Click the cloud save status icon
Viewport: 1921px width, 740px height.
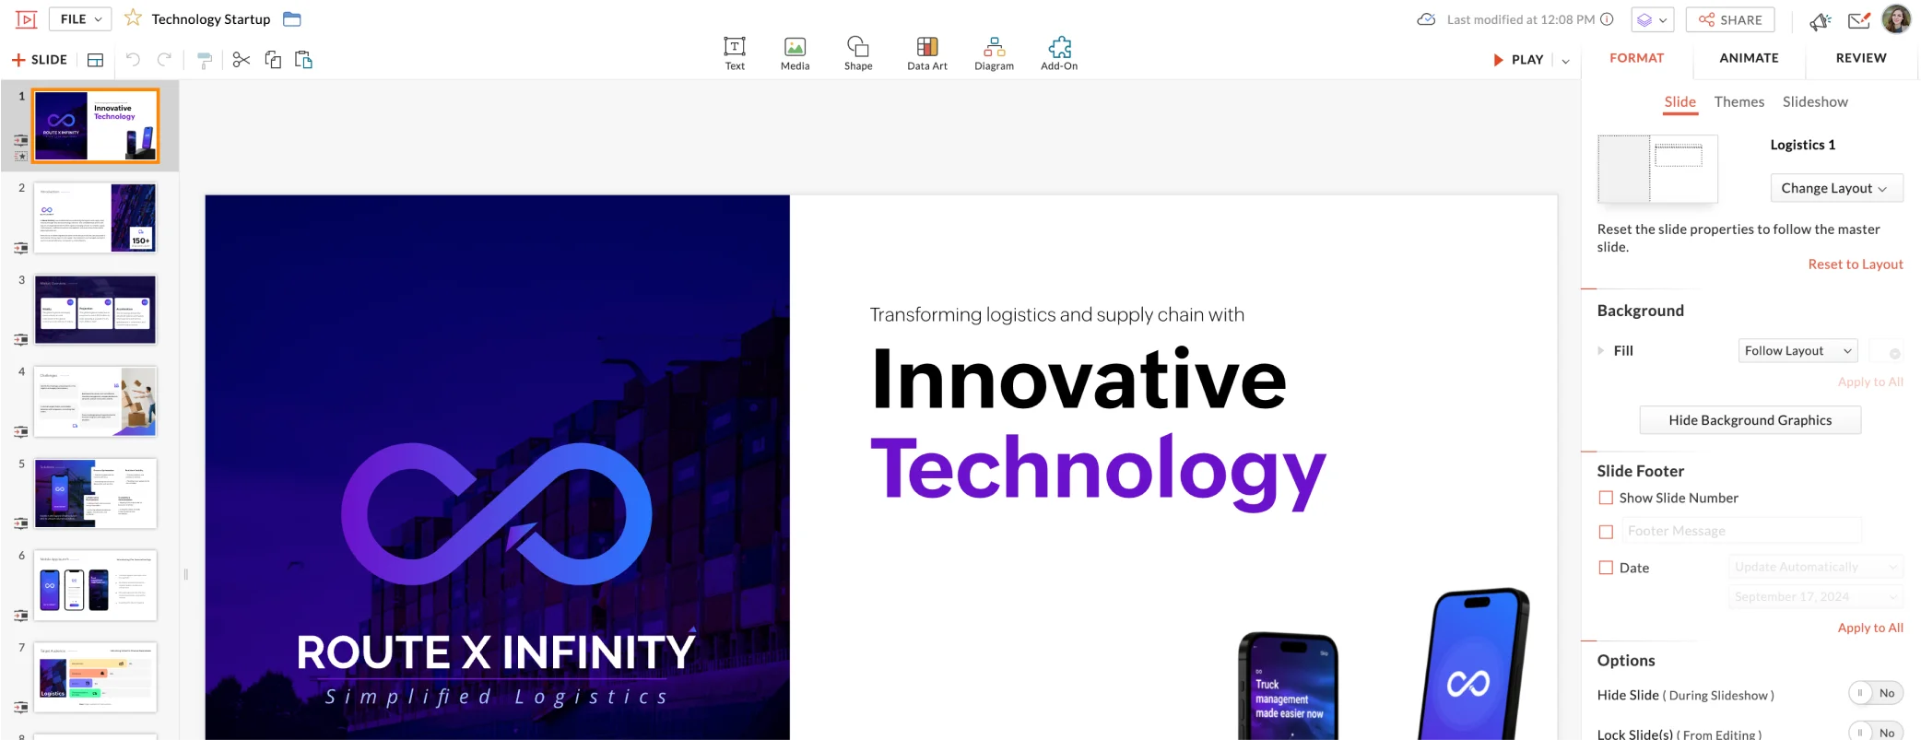tap(1426, 19)
